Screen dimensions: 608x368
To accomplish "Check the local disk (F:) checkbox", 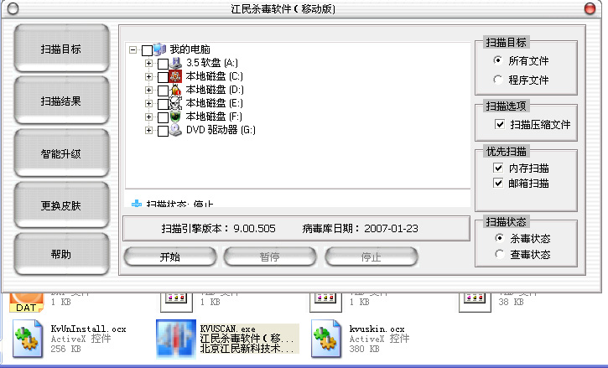I will click(163, 117).
